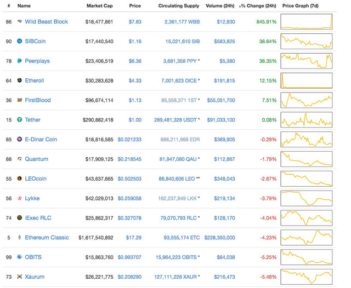Click FirstBlood volume $55,051,700

pos(221,100)
